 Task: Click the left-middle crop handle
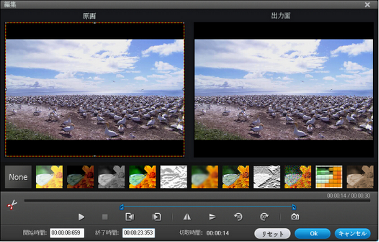pyautogui.click(x=5, y=90)
